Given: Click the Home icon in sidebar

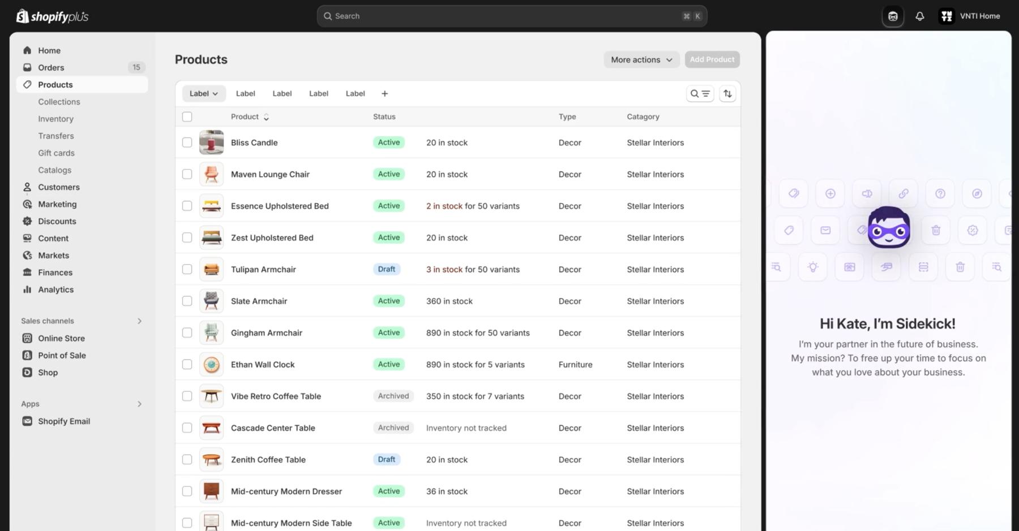Looking at the screenshot, I should pos(27,50).
